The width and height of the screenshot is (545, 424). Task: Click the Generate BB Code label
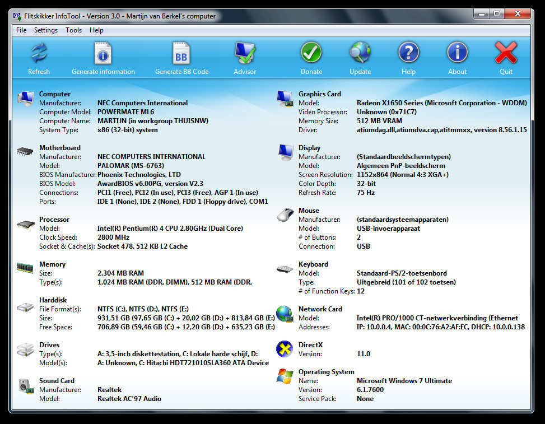coord(182,72)
